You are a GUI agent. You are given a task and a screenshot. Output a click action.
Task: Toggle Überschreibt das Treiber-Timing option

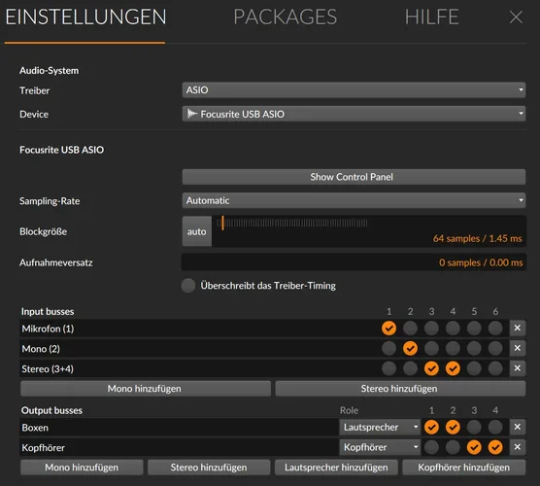pyautogui.click(x=188, y=286)
